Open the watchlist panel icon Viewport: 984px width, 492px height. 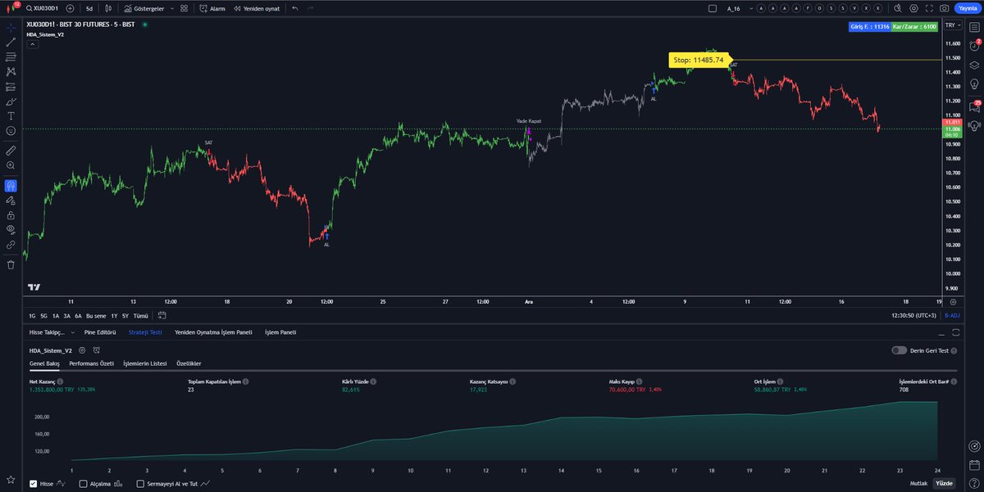pos(974,27)
